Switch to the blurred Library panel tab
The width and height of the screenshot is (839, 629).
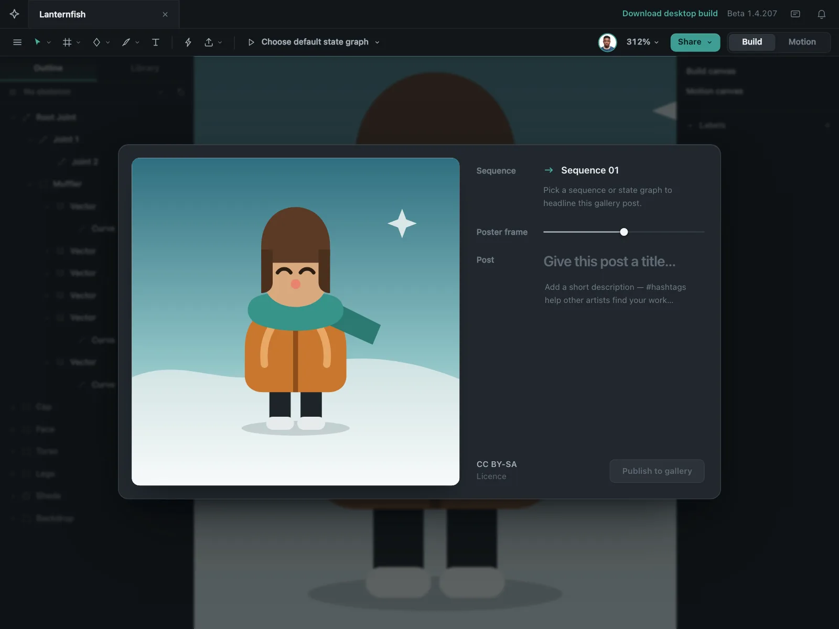click(x=145, y=68)
